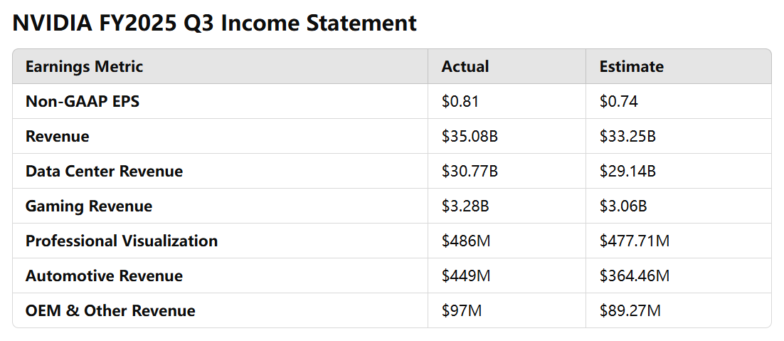Click the $0.74 estimated EPS value
Screen dimensions: 784x341
point(618,102)
